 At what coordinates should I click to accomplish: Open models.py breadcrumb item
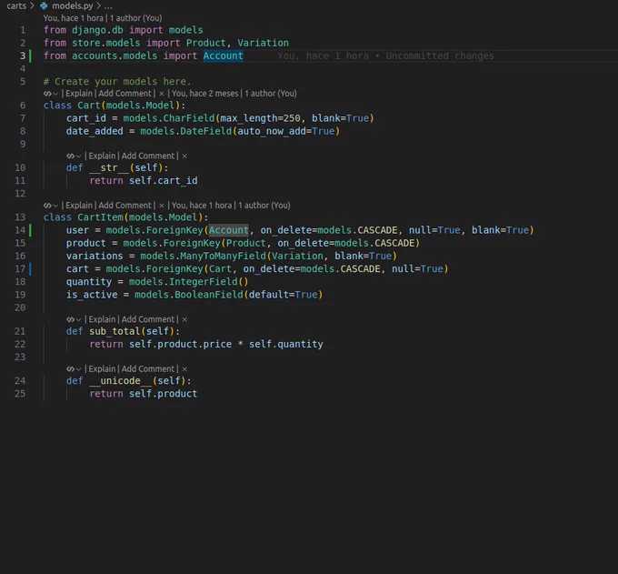click(x=73, y=6)
